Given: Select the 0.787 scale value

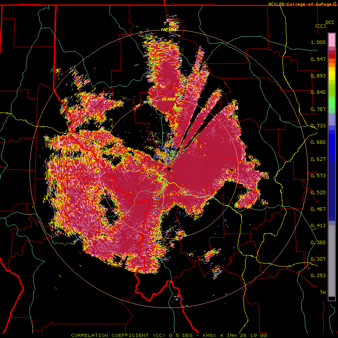Looking at the screenshot, I should pos(318,109).
